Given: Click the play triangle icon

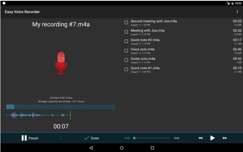Looking at the screenshot, I should pyautogui.click(x=212, y=138).
